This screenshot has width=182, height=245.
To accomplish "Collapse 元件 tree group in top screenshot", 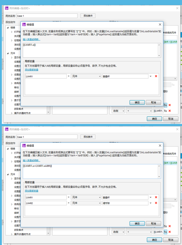I will [8, 53].
